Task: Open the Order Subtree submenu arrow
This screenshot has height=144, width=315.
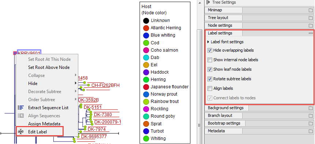Action: [x=76, y=99]
